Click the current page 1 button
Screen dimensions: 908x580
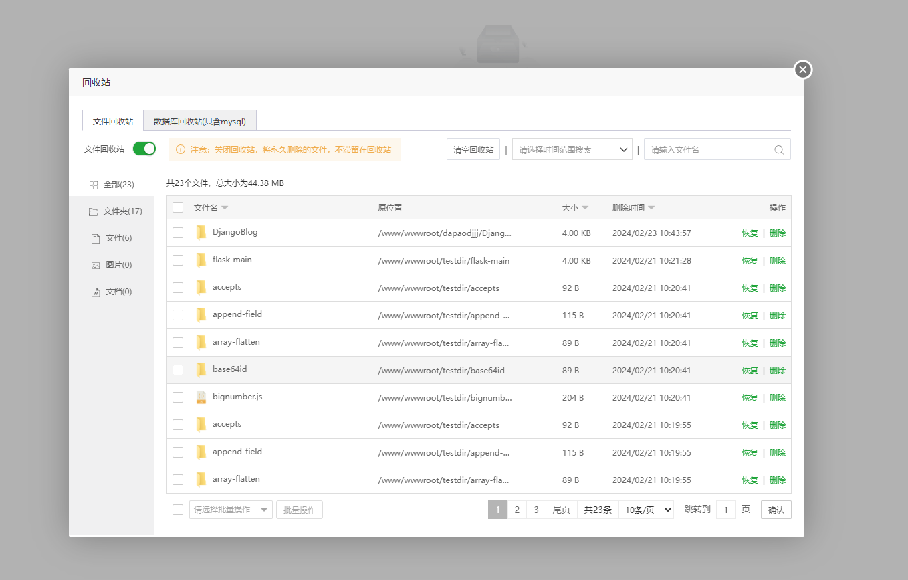click(x=497, y=510)
